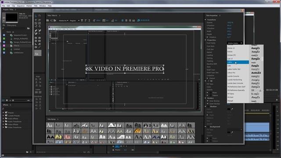Click the Roll/Crawl Options icon
281x158 pixels.
coord(51,21)
